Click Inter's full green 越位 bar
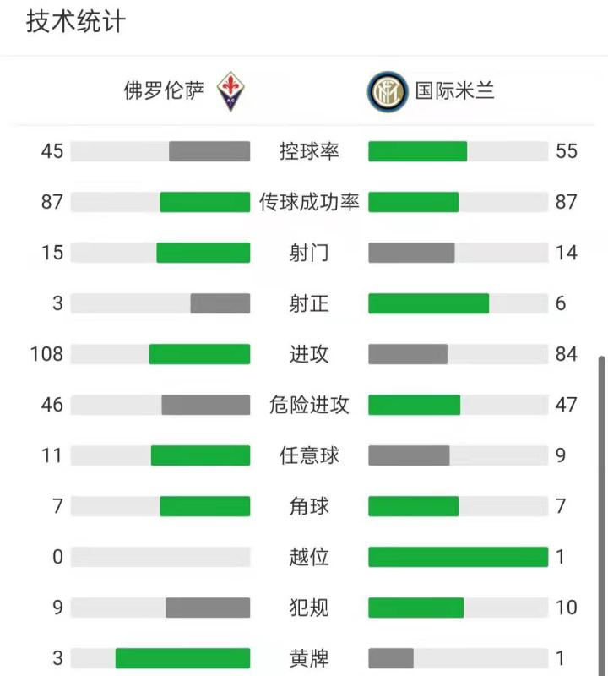608x676 pixels. [x=459, y=557]
